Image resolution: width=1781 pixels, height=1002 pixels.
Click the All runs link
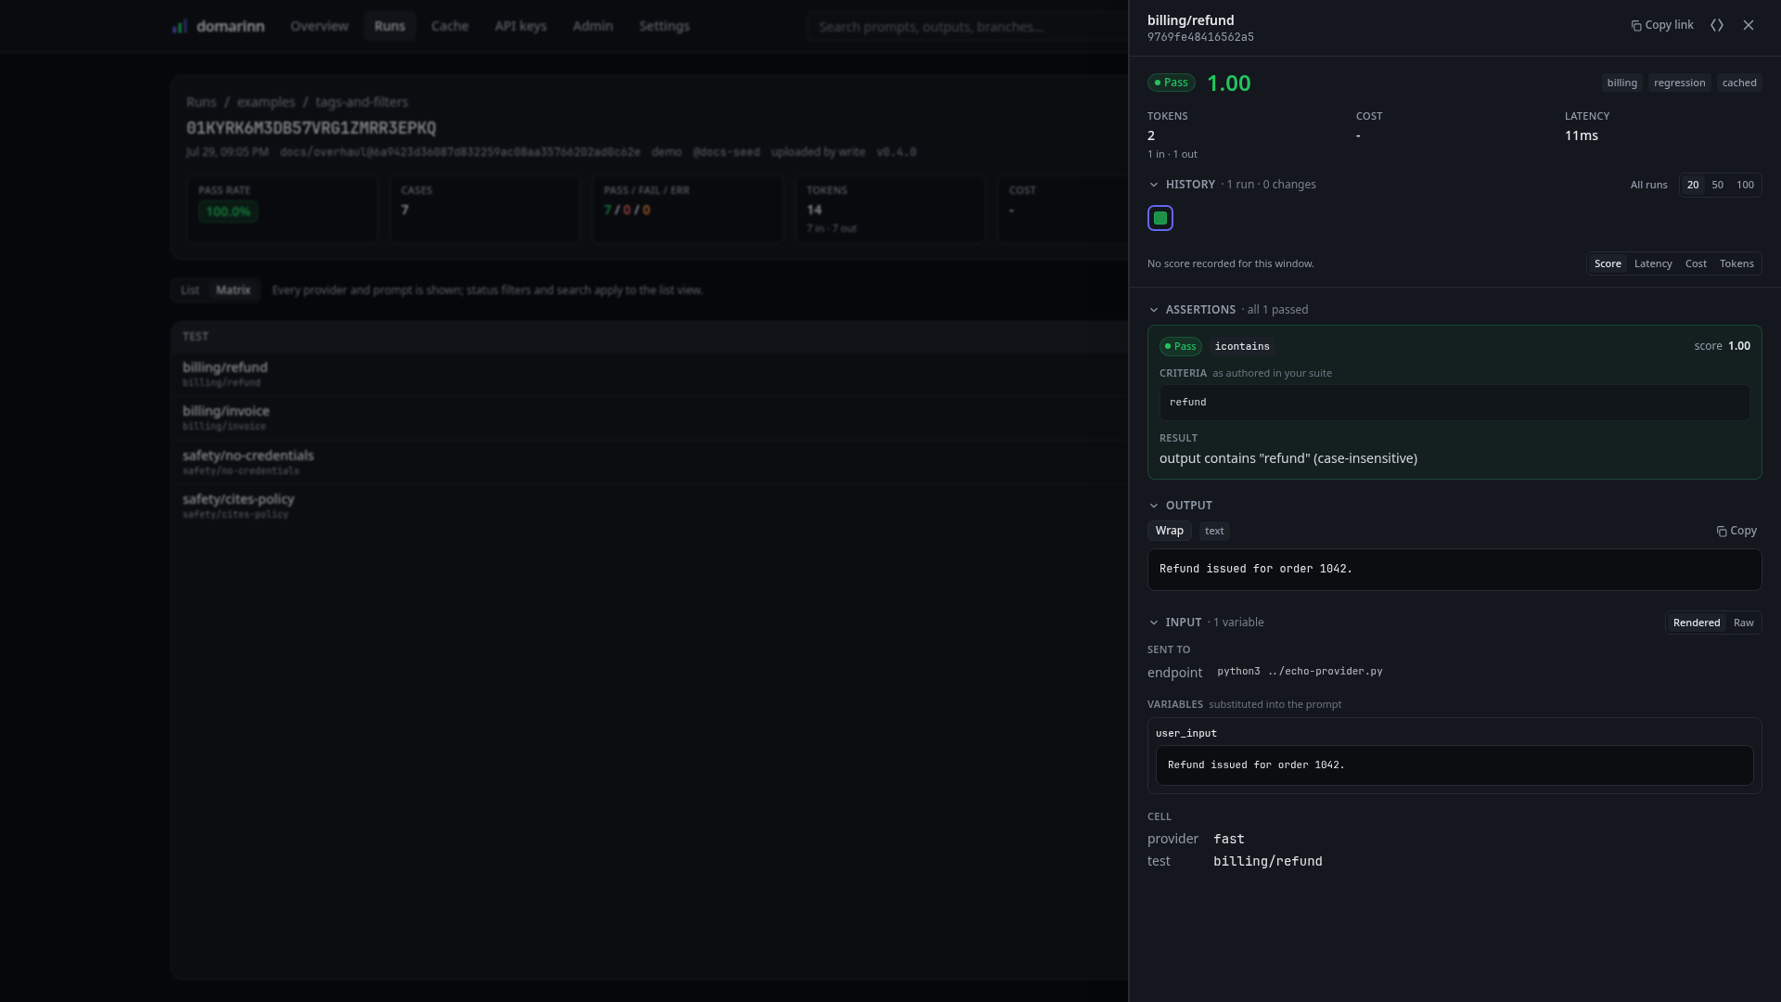(1648, 185)
